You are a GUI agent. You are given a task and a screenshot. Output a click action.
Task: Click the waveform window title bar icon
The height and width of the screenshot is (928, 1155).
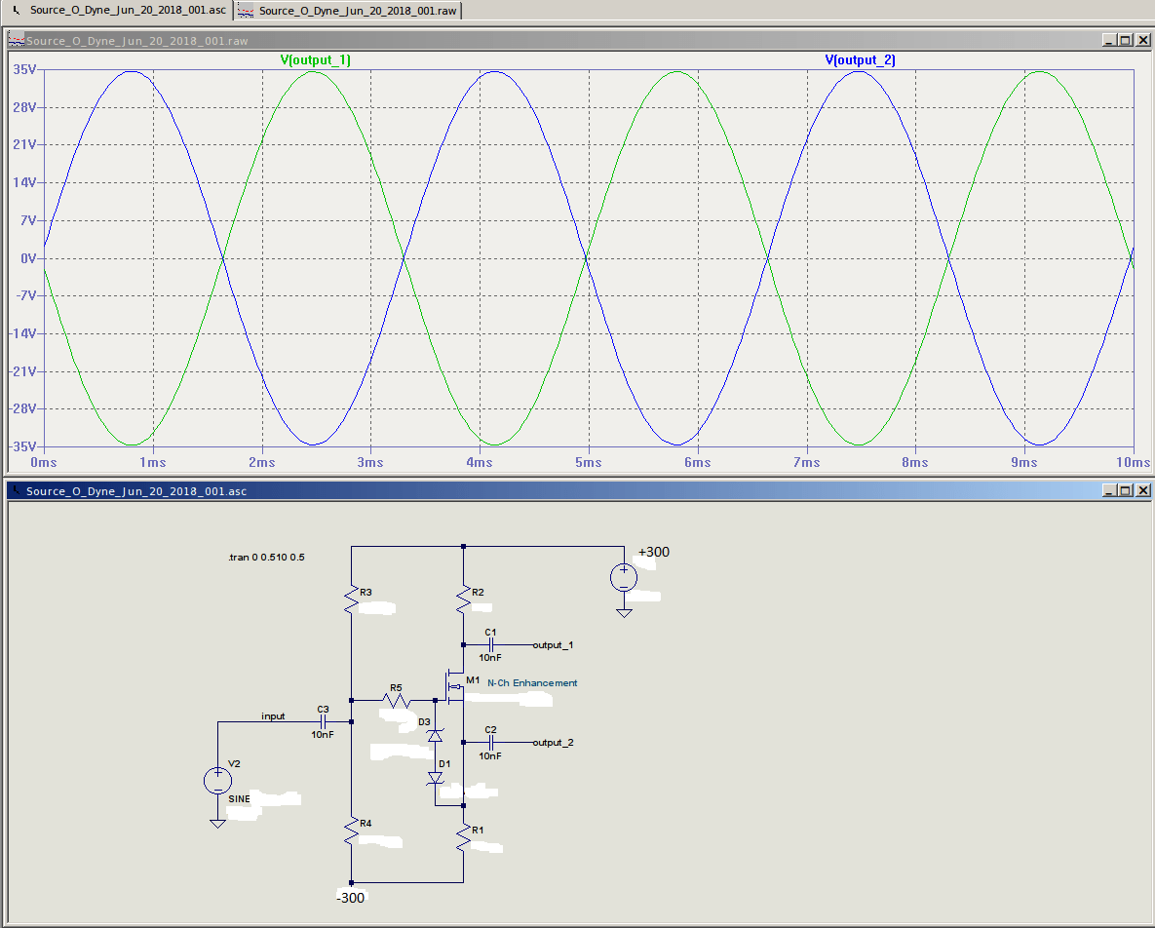coord(17,41)
